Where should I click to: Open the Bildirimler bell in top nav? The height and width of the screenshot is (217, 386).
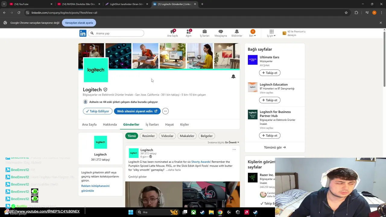237,33
